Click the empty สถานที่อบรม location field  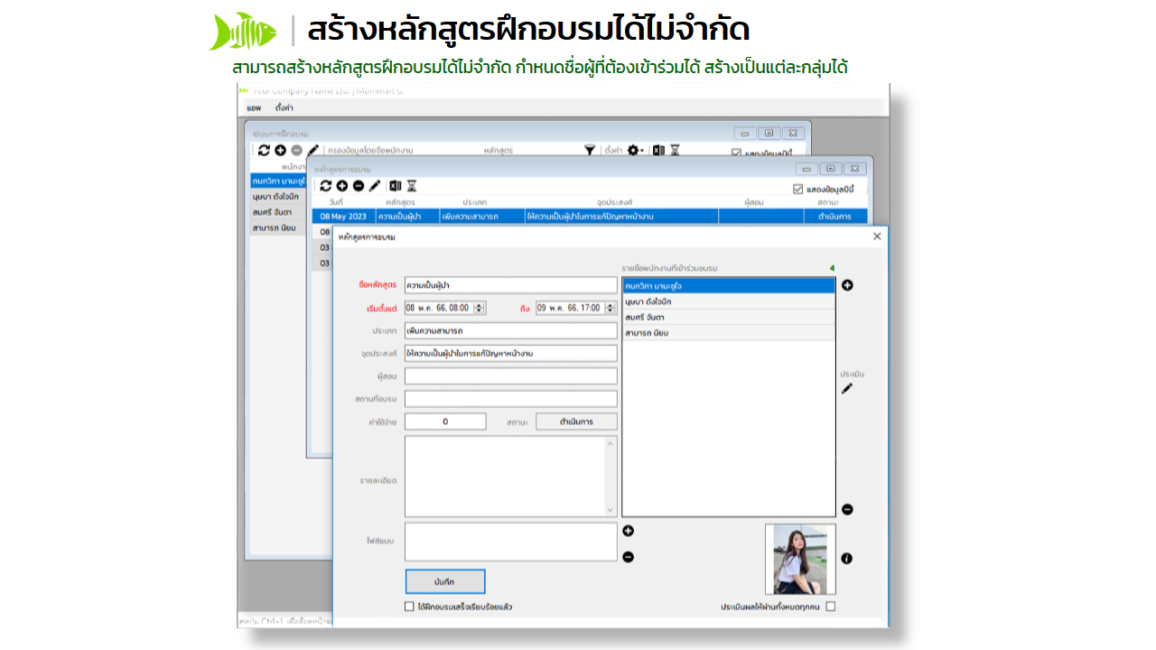click(511, 399)
